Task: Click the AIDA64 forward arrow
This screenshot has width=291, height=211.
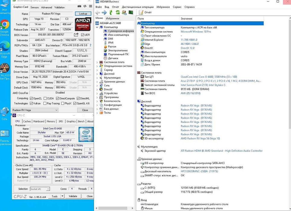Action: pyautogui.click(x=104, y=12)
